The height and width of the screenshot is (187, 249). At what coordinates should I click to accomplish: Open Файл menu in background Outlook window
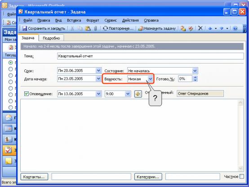[x=11, y=14]
